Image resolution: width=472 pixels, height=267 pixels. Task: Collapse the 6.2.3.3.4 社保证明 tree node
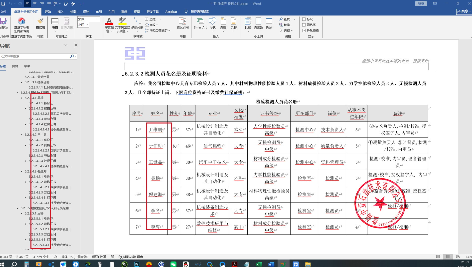[21, 82]
